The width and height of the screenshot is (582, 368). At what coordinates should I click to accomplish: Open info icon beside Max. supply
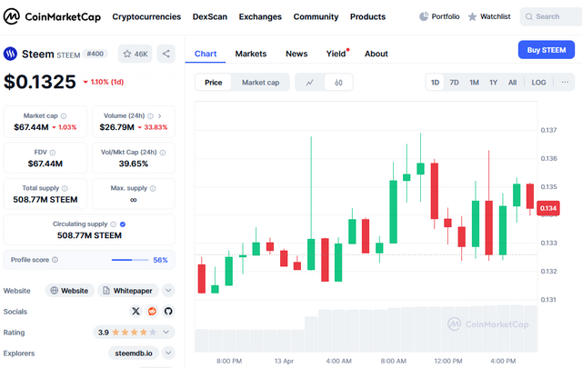[x=153, y=188]
